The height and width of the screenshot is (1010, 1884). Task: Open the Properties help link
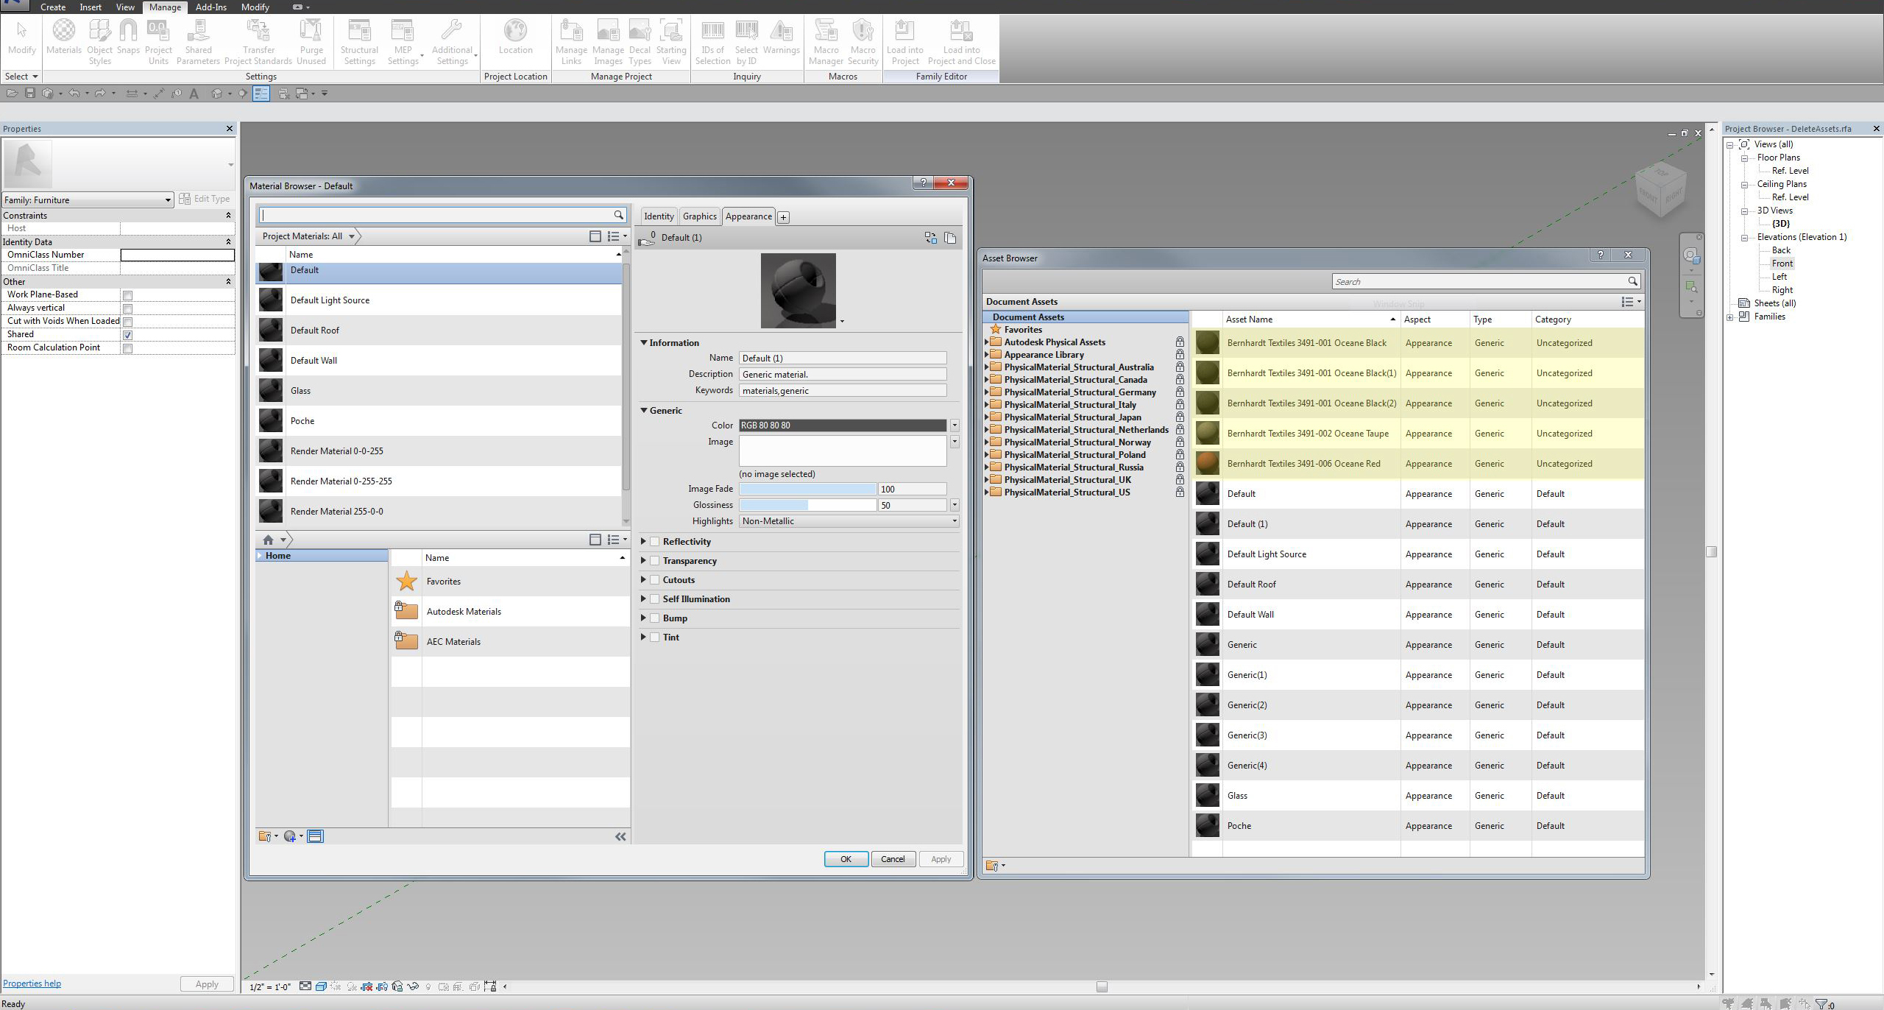32,983
